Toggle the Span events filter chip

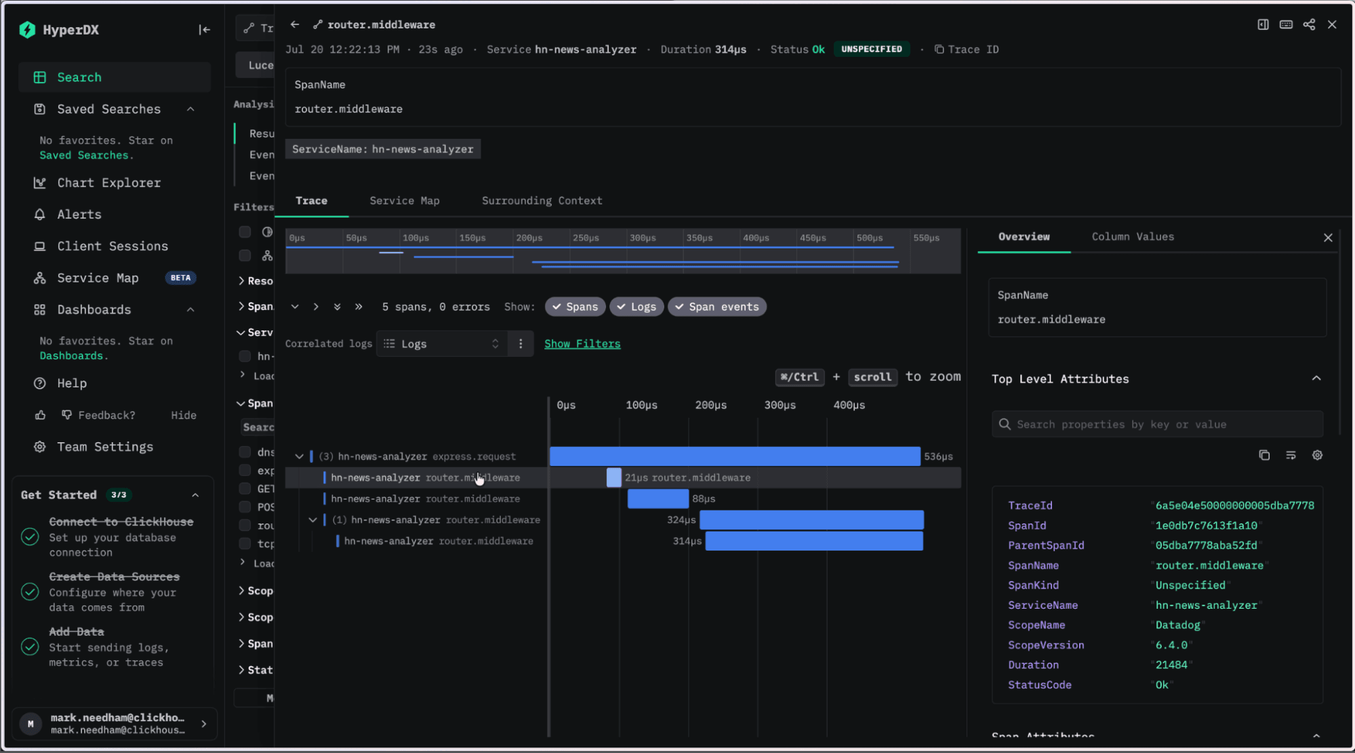tap(717, 307)
